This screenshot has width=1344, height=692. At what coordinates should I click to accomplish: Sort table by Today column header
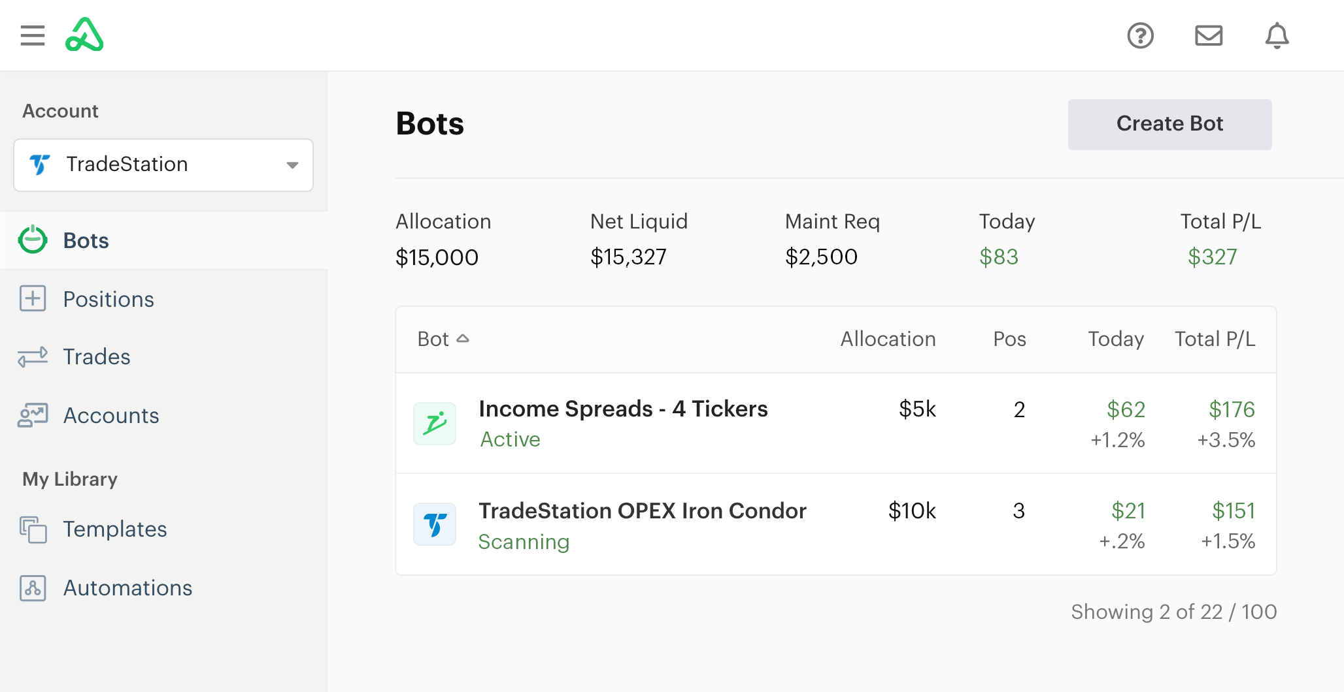pos(1116,339)
